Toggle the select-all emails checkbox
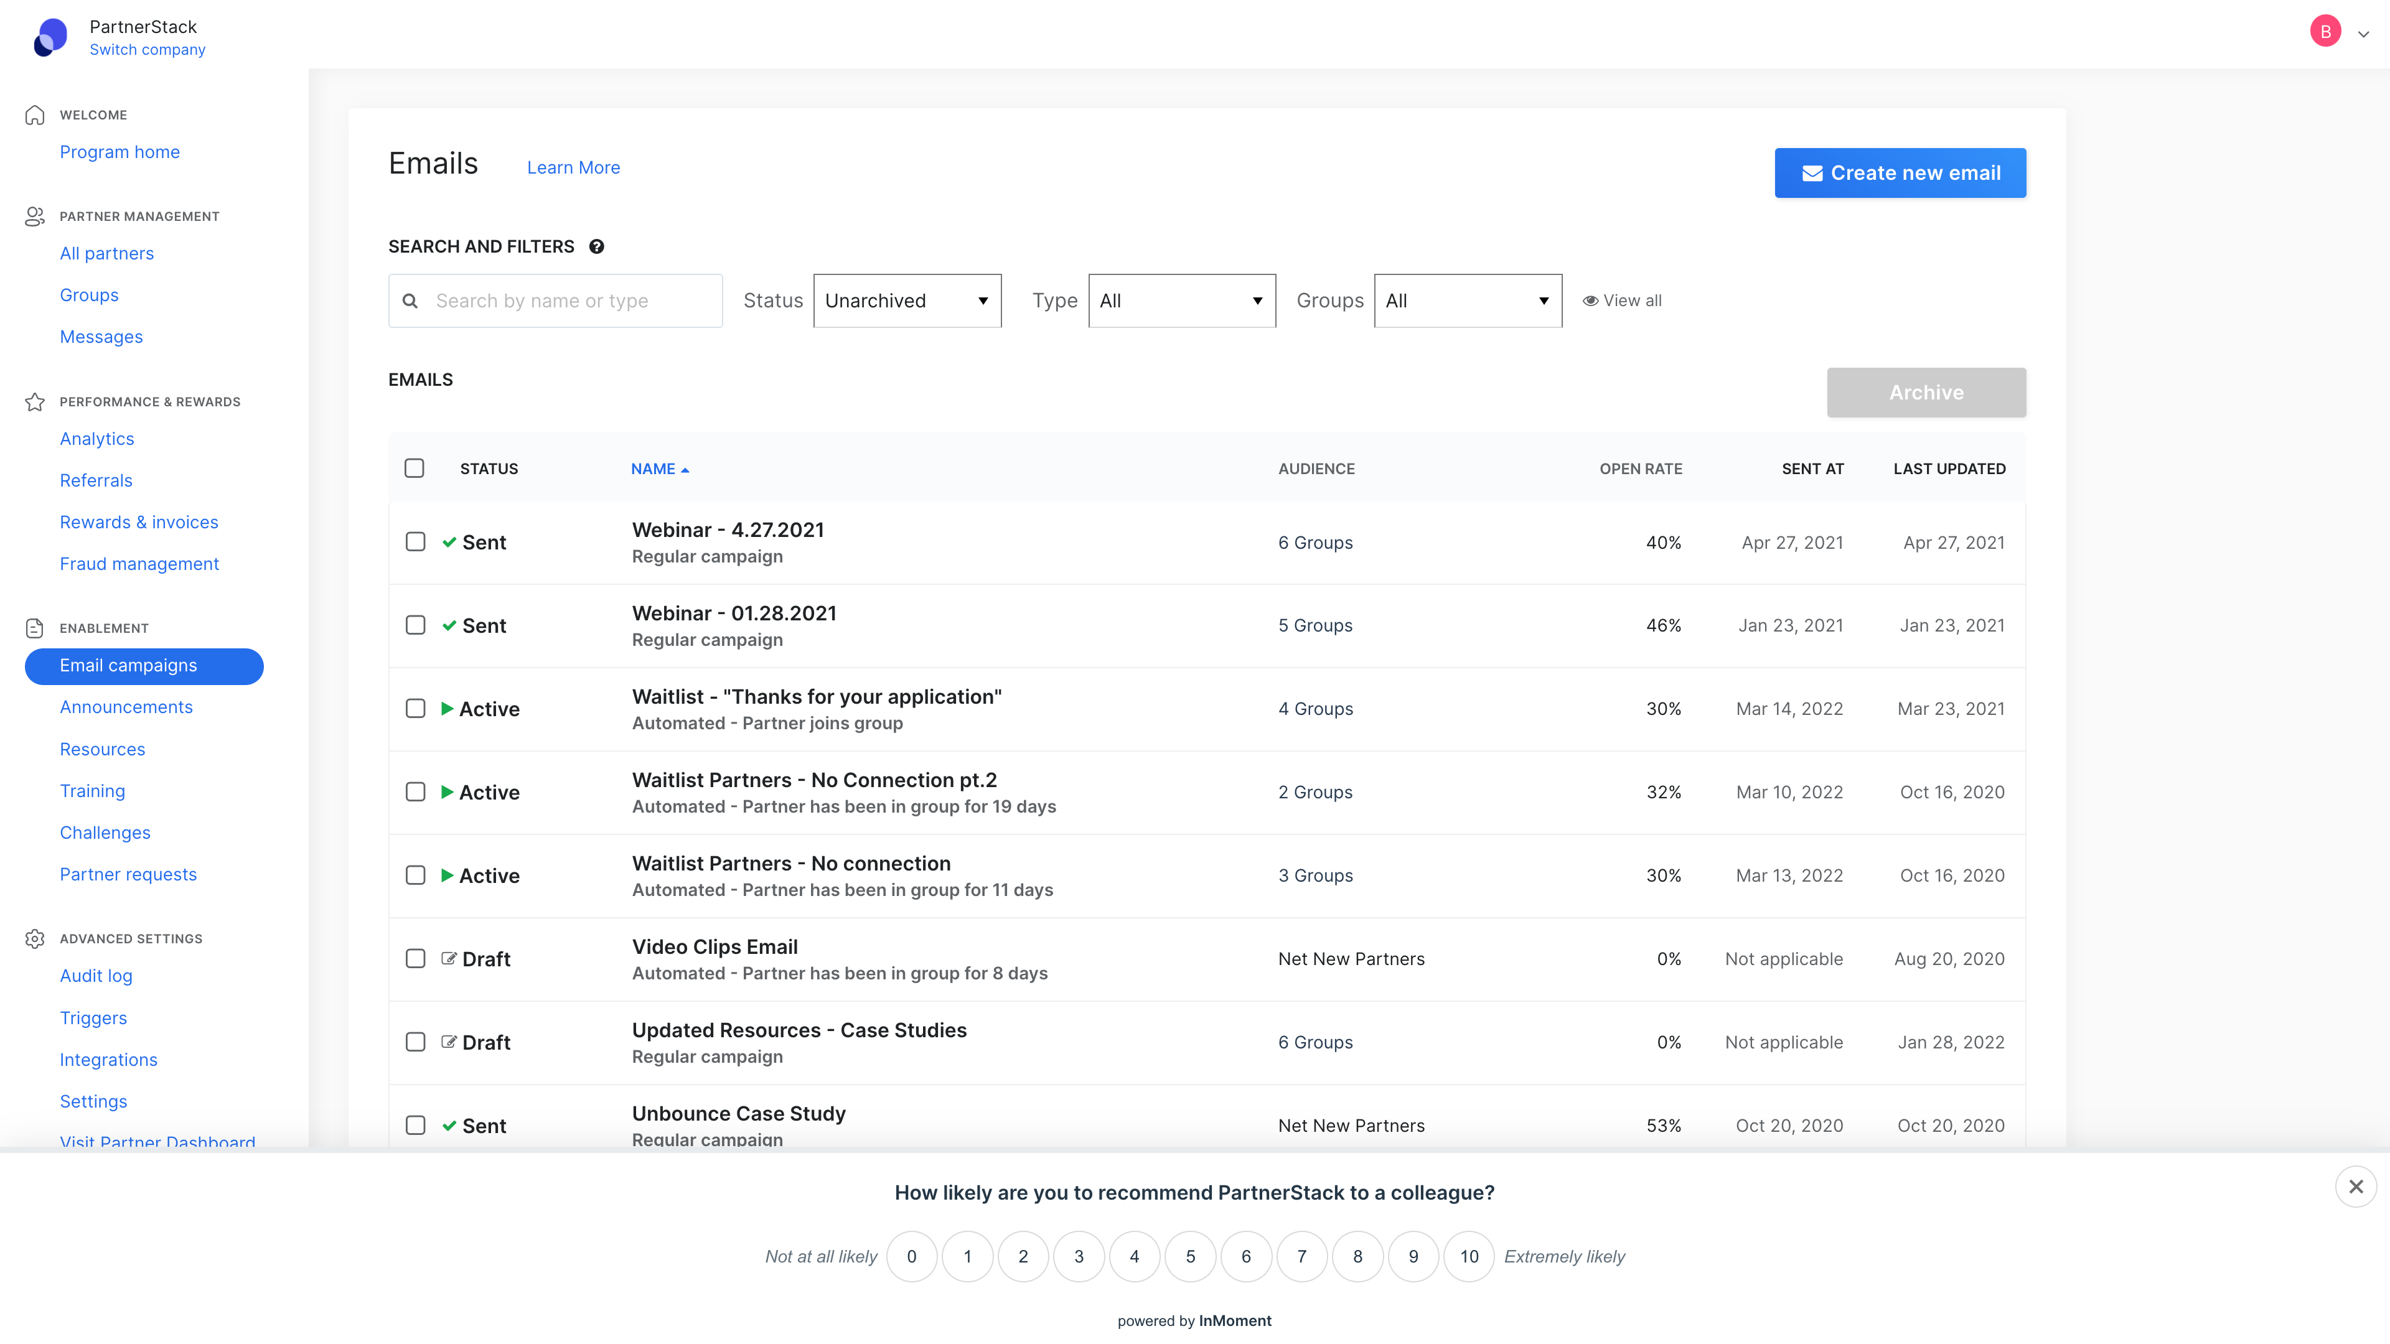Viewport: 2390px width, 1344px height. click(415, 468)
